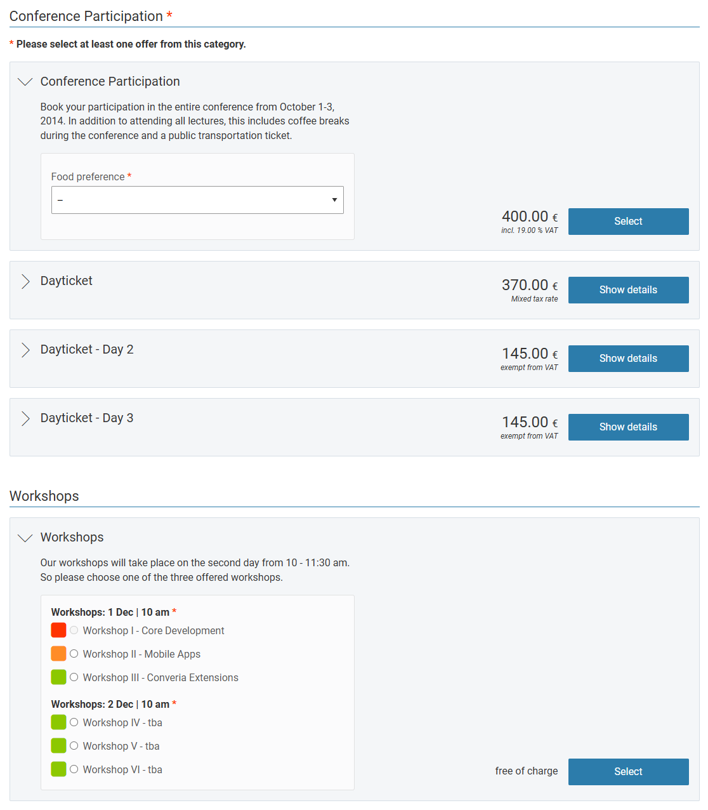Pick Workshop IV - tba radio button
This screenshot has height=810, width=708.
(x=74, y=722)
